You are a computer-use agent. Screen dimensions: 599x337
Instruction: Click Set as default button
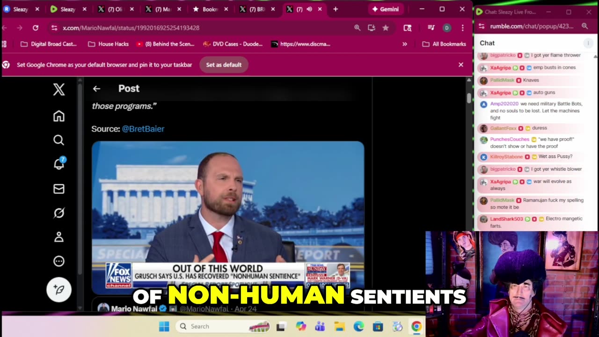pyautogui.click(x=224, y=65)
